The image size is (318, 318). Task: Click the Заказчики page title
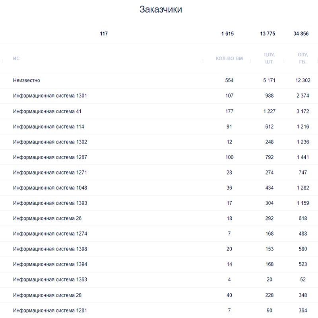(161, 10)
